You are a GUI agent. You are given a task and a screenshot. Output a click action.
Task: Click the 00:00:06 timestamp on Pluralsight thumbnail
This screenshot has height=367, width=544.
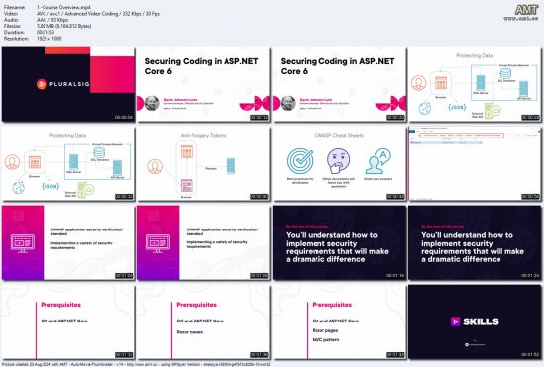[124, 117]
